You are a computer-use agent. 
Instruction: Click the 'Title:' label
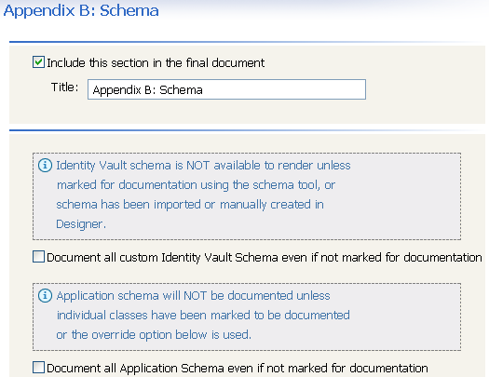coord(65,88)
